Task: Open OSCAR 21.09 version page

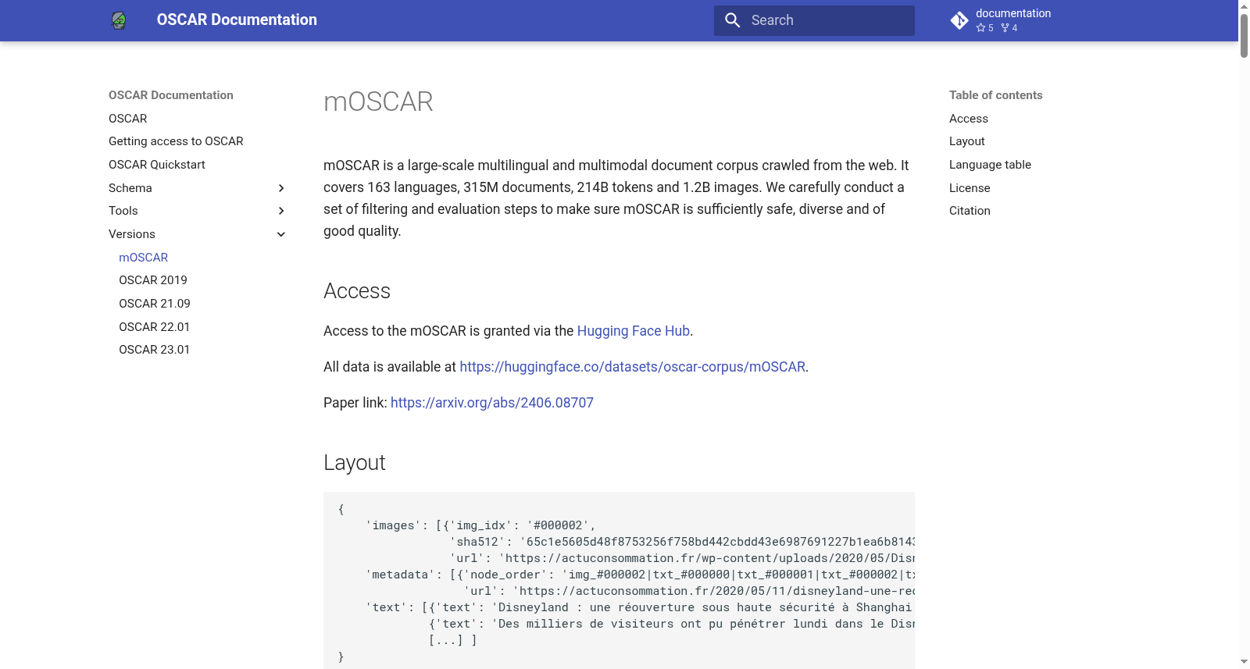Action: point(155,304)
